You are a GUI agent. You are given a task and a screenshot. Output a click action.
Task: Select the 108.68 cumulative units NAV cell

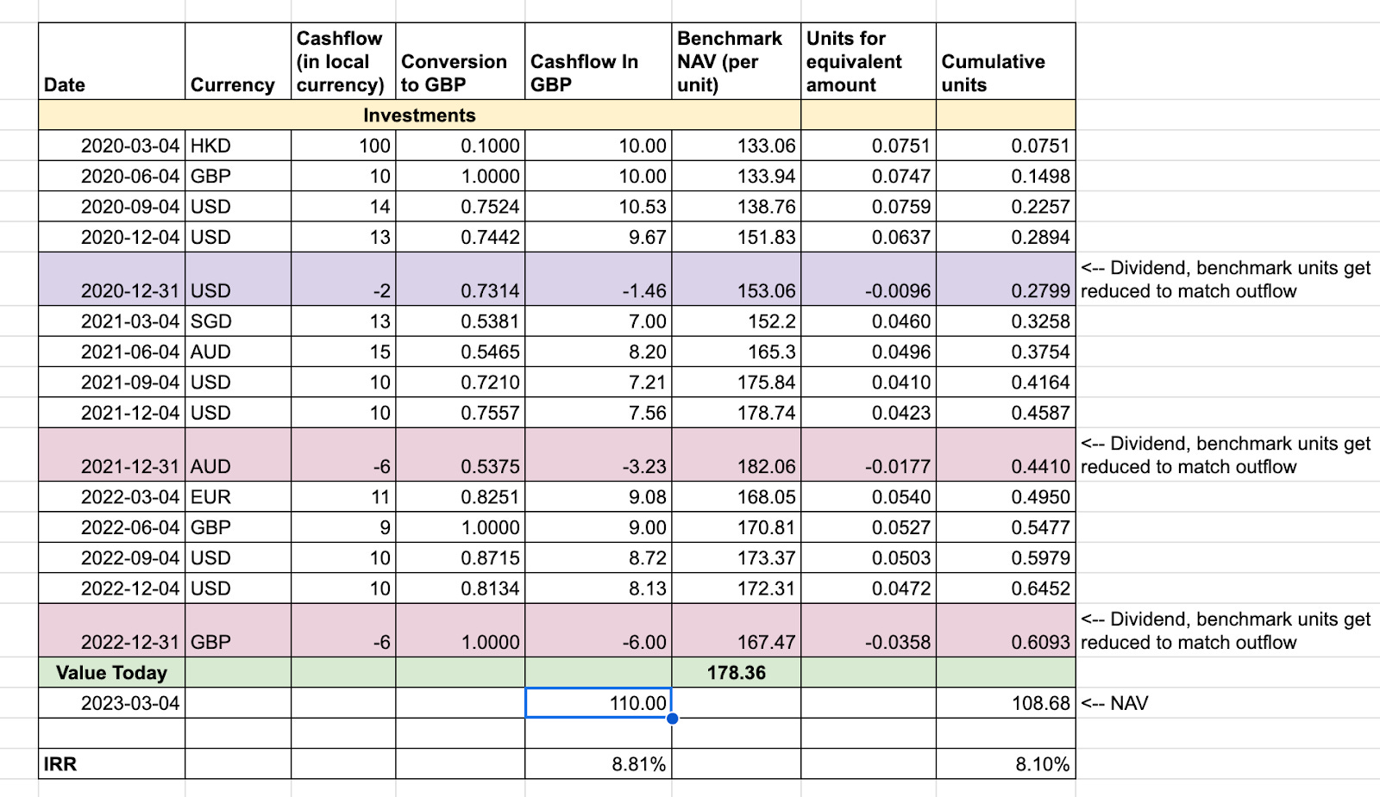[x=1039, y=702]
